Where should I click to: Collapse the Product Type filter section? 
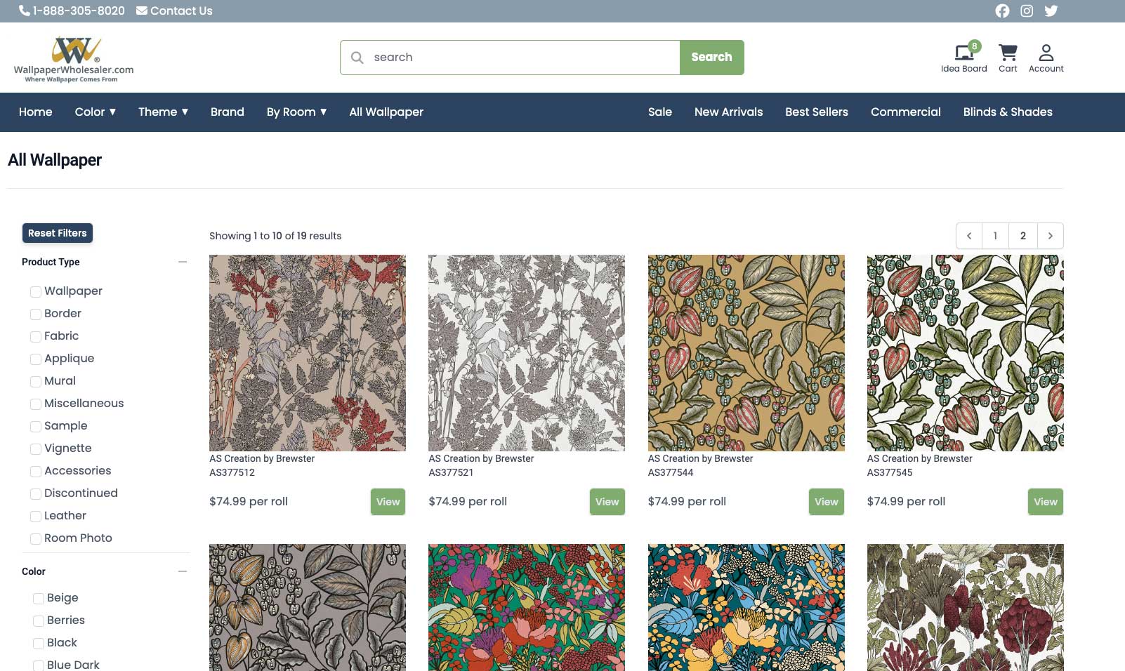[183, 262]
